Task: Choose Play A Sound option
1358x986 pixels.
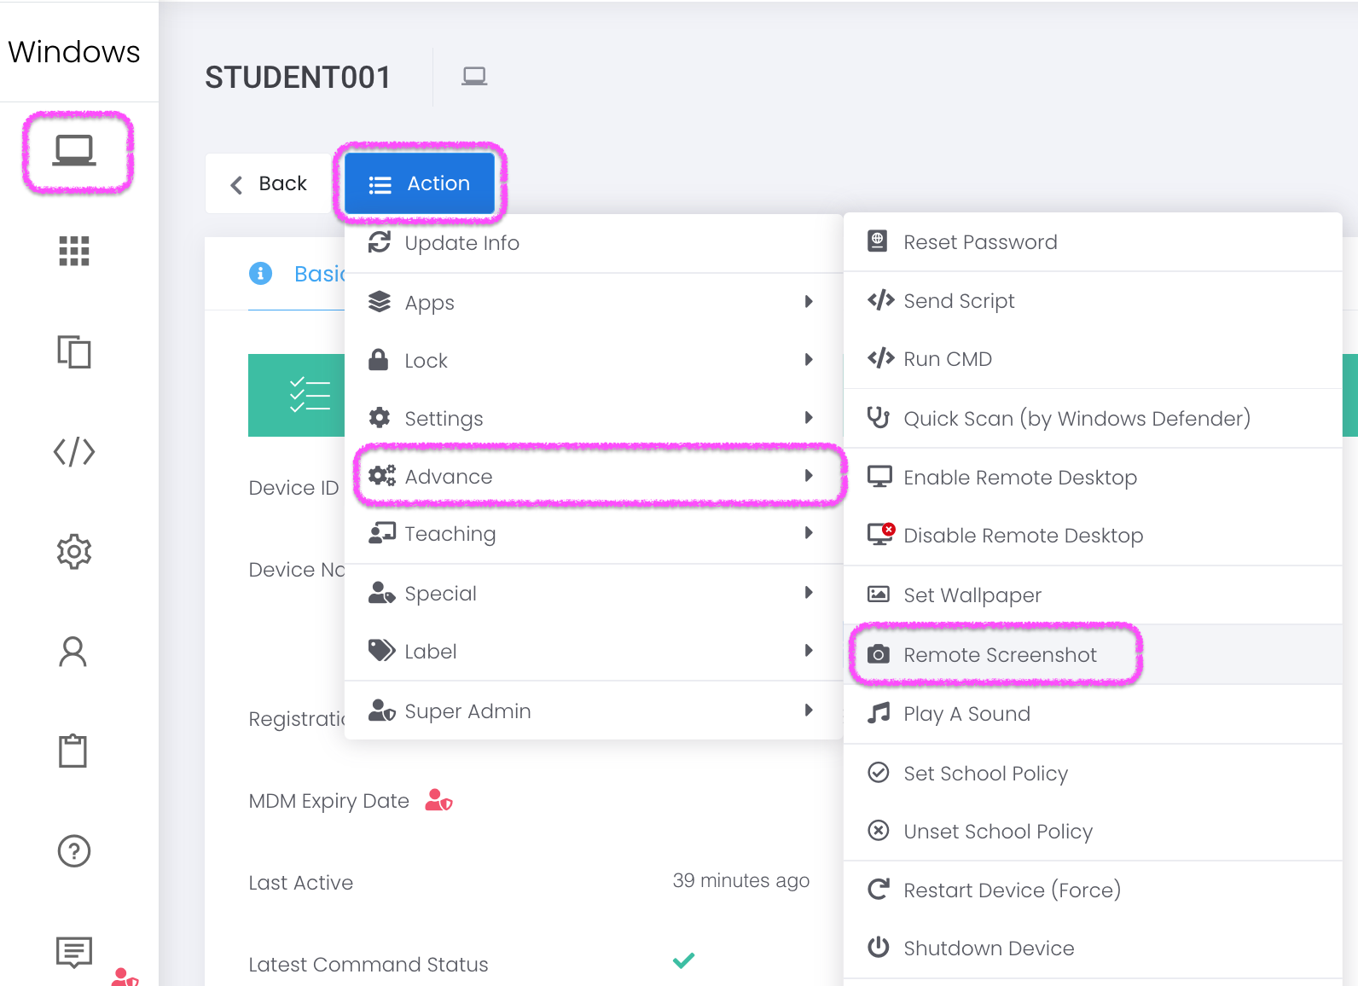Action: pos(1093,714)
